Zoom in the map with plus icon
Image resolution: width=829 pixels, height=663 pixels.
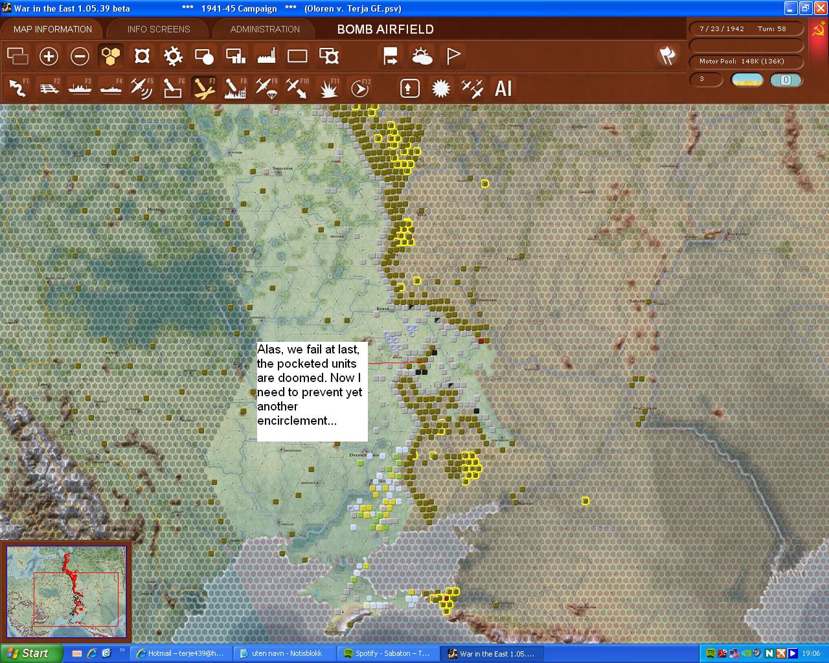(x=49, y=56)
